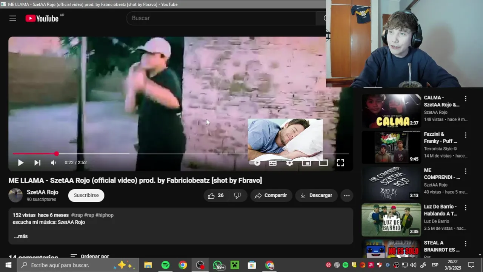Follow the #rap hashtag link
This screenshot has width=483, height=272.
point(89,215)
